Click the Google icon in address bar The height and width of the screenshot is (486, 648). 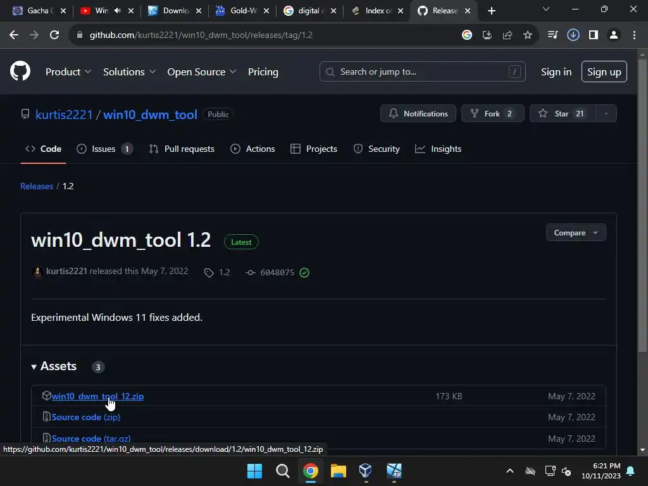[x=467, y=35]
